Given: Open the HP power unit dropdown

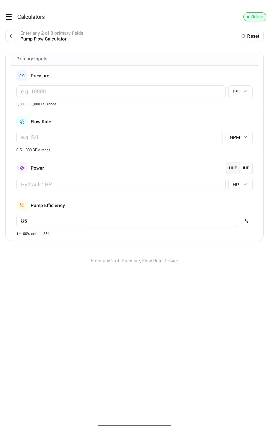Looking at the screenshot, I should tap(240, 184).
